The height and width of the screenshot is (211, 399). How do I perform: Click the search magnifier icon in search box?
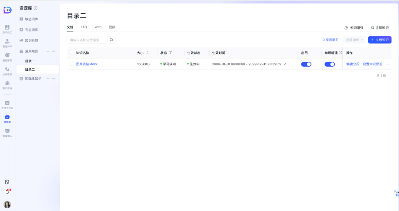tap(111, 40)
